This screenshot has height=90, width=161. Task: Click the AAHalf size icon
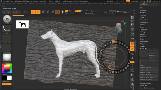pos(132,39)
